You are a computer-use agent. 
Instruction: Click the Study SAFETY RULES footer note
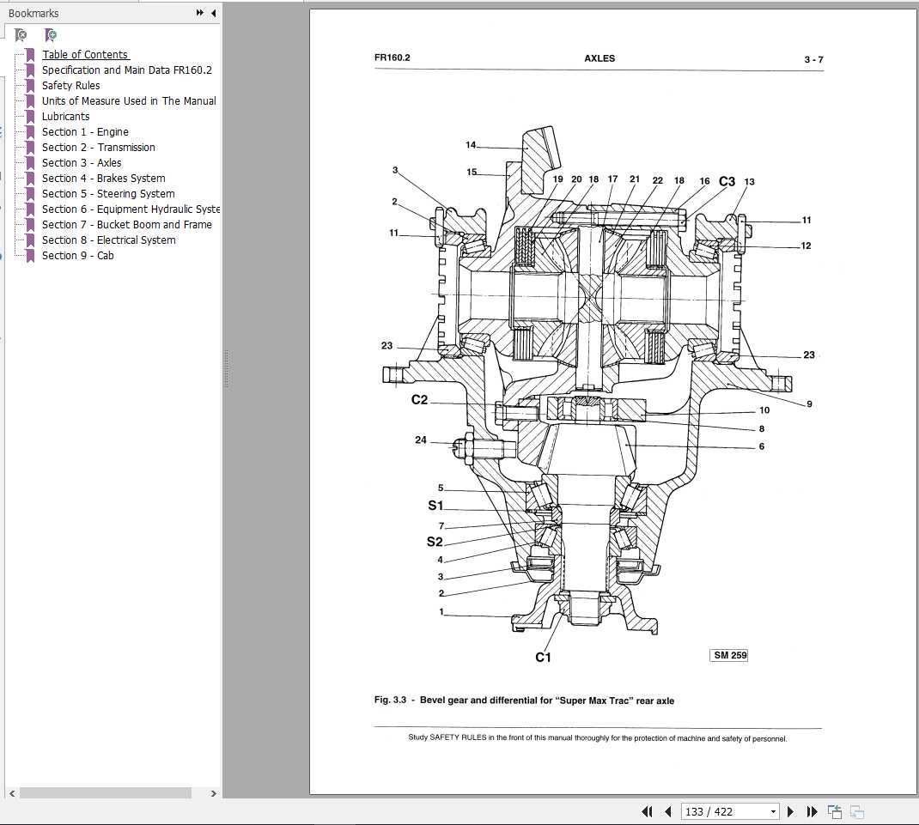coord(597,738)
